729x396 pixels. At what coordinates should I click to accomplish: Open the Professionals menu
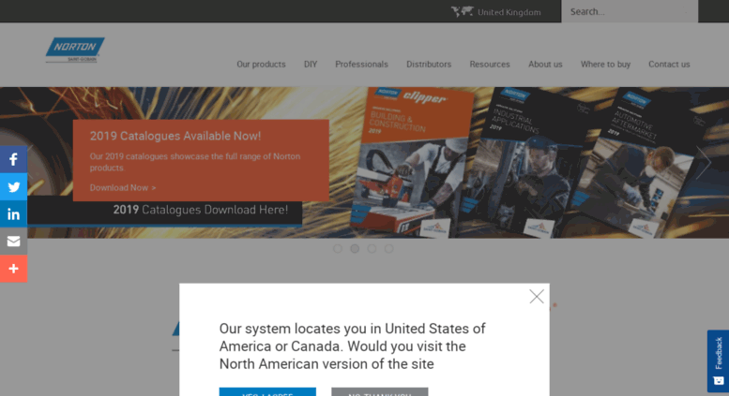click(x=362, y=65)
